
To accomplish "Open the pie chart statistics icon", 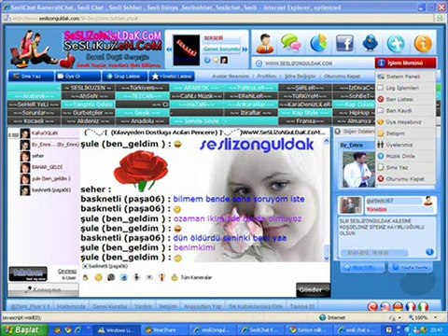I will pos(319,43).
